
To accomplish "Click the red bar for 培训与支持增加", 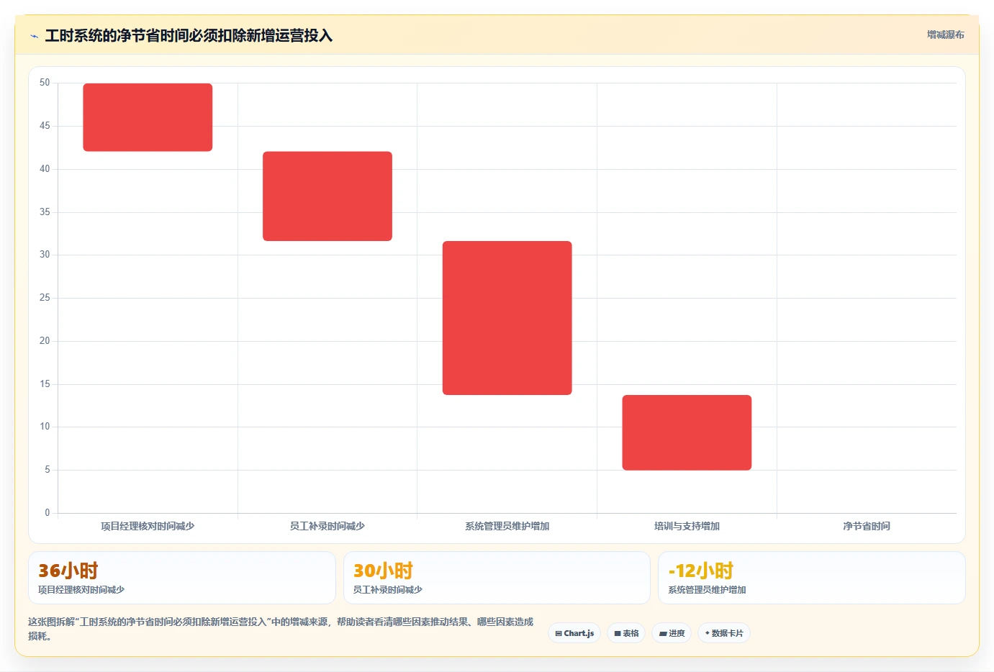I will [687, 432].
